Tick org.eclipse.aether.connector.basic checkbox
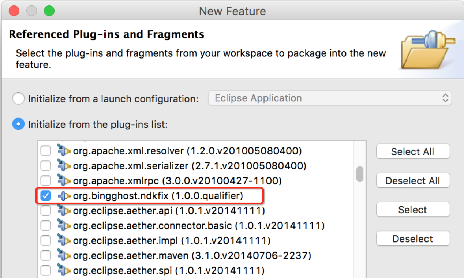 tap(46, 226)
